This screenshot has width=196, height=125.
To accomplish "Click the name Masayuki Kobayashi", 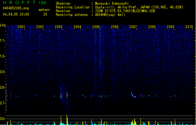I will [x=112, y=3].
